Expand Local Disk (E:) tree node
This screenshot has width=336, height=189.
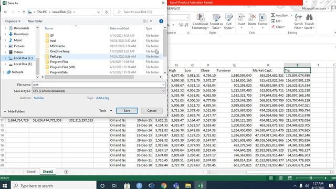point(5,64)
